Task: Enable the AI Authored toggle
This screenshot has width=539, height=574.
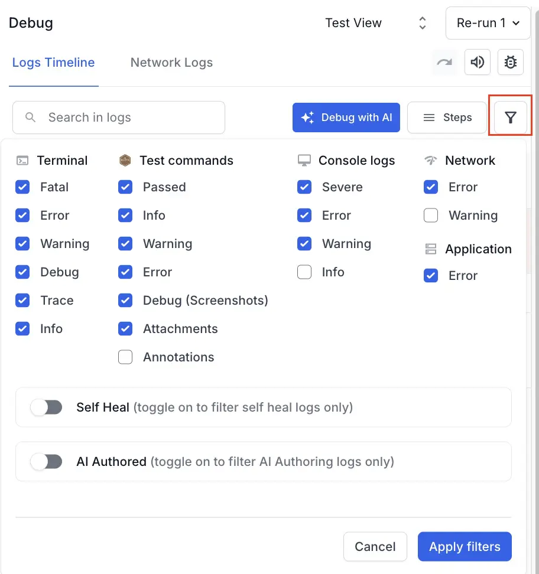Action: click(46, 461)
